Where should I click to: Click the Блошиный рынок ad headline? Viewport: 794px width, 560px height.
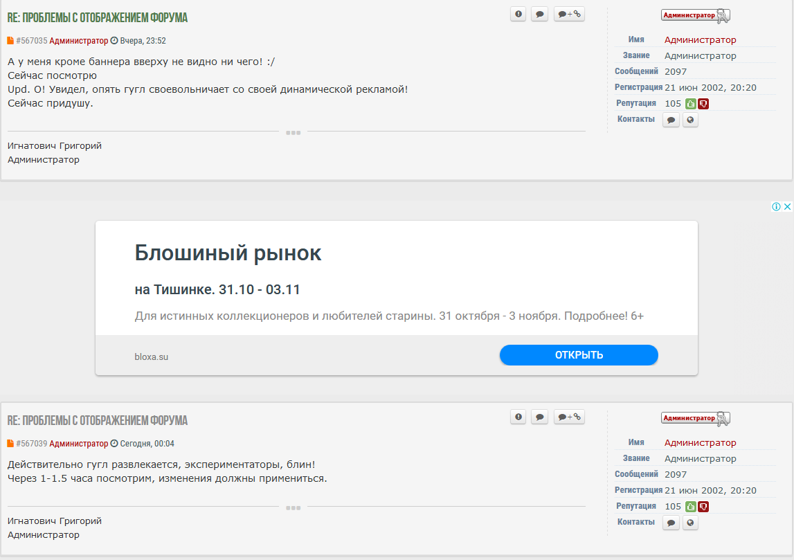pyautogui.click(x=228, y=253)
